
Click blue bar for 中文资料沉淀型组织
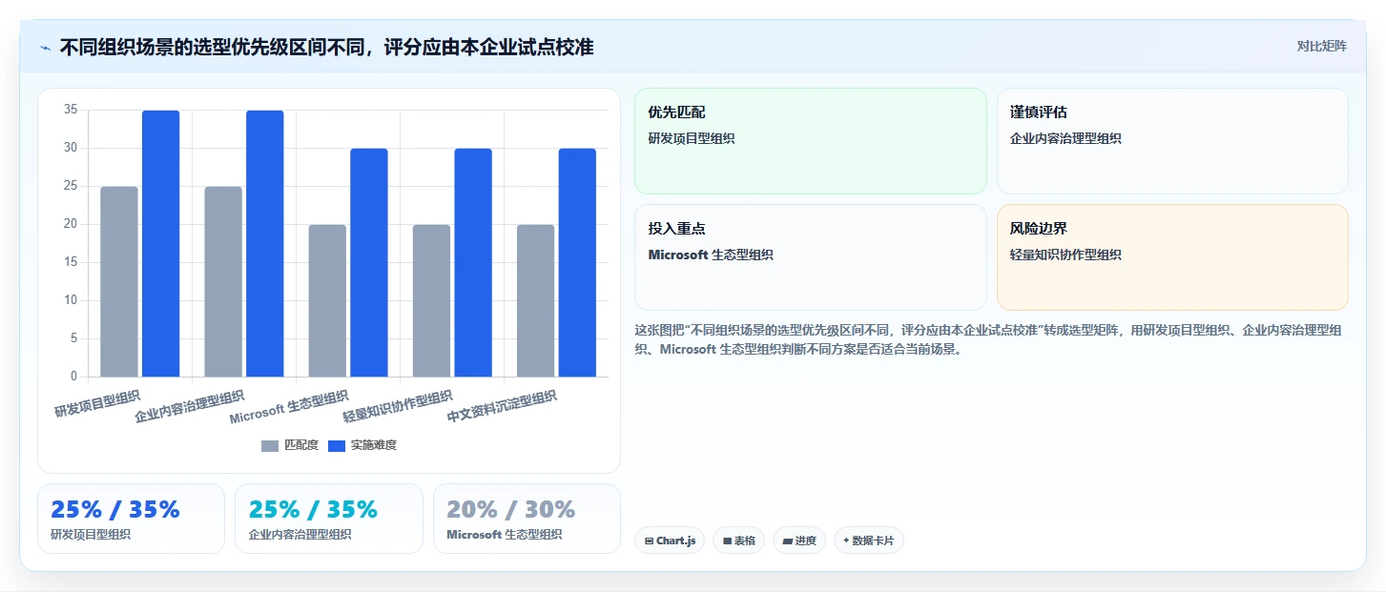point(577,262)
